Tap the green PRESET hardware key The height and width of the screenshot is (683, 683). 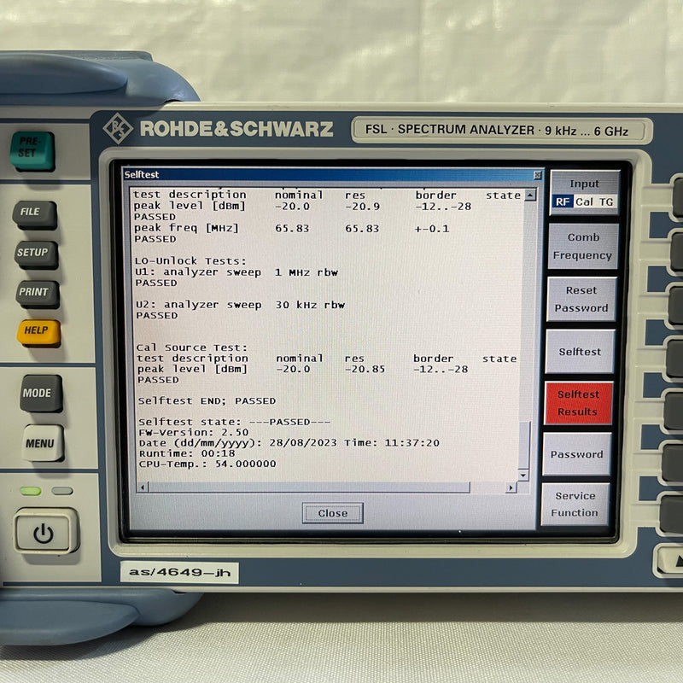point(32,151)
